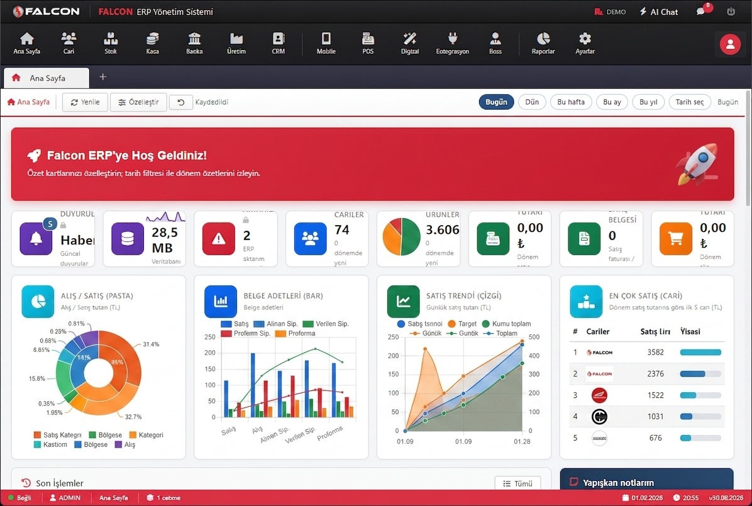Viewport: 752px width, 506px height.
Task: Open the Ana Sayfa home toolbar icon
Action: [x=27, y=43]
